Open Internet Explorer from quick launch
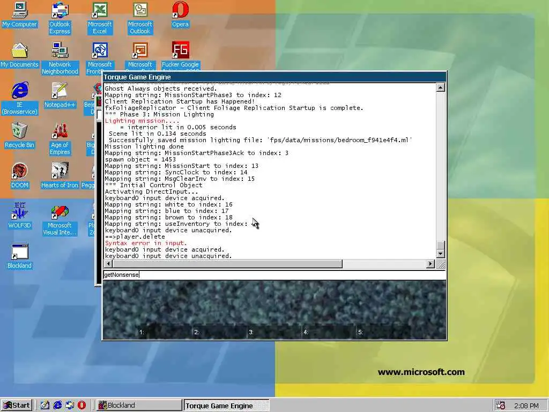Viewport: 549px width, 412px height. point(57,406)
